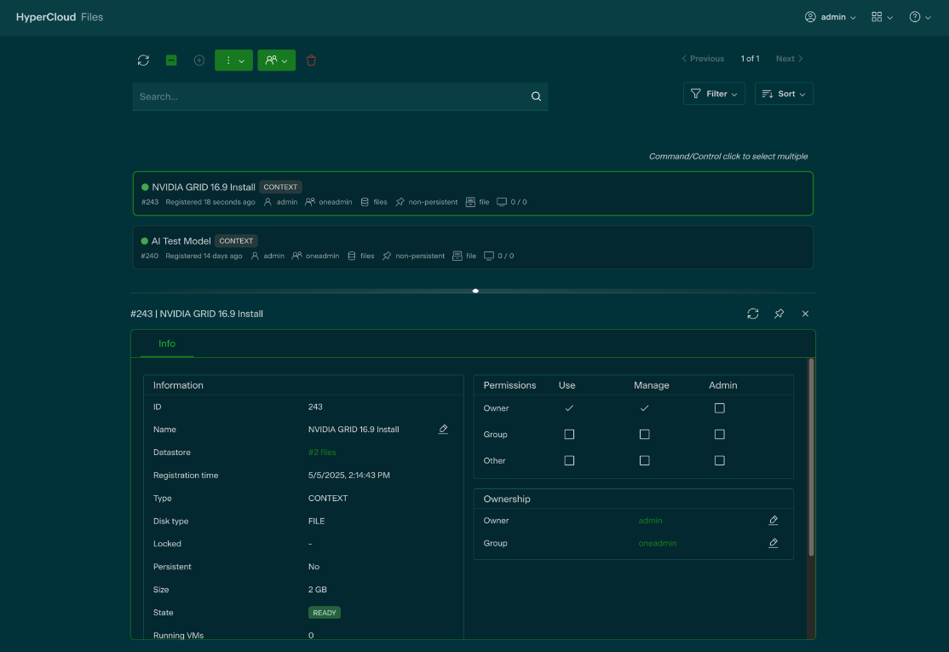Viewport: 949px width, 652px height.
Task: Click the red trash delete icon
Action: [311, 61]
